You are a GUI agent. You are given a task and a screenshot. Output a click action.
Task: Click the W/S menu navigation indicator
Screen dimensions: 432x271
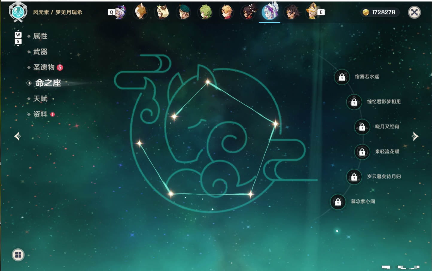[x=18, y=38]
